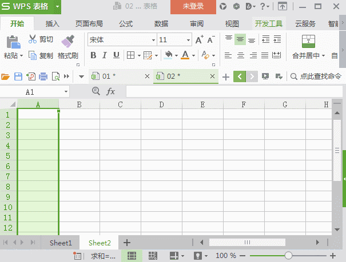Add a new sheet with plus
The height and width of the screenshot is (262, 346).
pyautogui.click(x=126, y=243)
